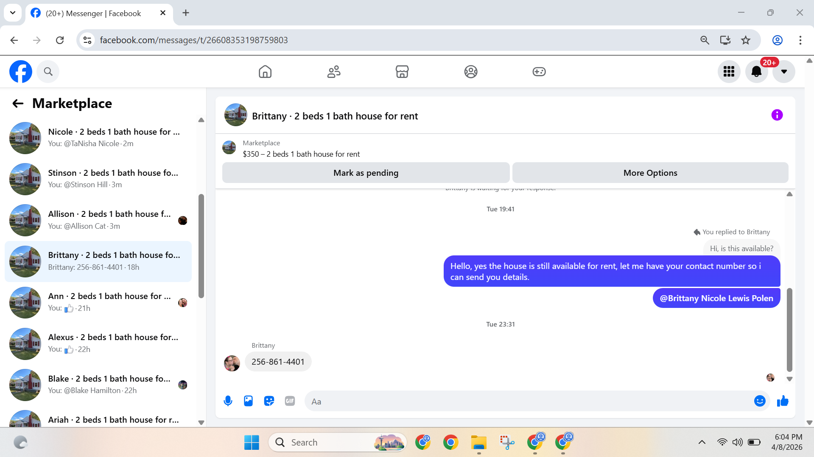Click More Options button

pyautogui.click(x=650, y=173)
